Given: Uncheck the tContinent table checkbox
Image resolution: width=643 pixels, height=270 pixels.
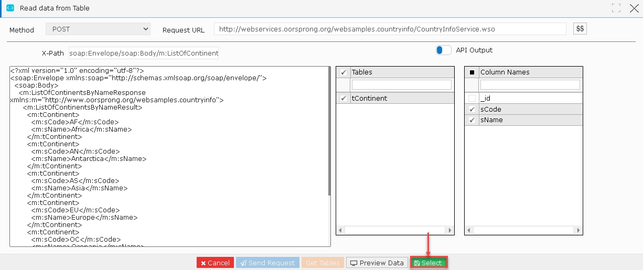Looking at the screenshot, I should point(344,98).
